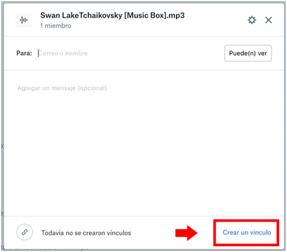This screenshot has width=287, height=252.
Task: Click the audio waveform file icon
Action: [23, 20]
